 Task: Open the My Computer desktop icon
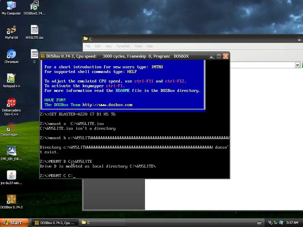(x=11, y=8)
